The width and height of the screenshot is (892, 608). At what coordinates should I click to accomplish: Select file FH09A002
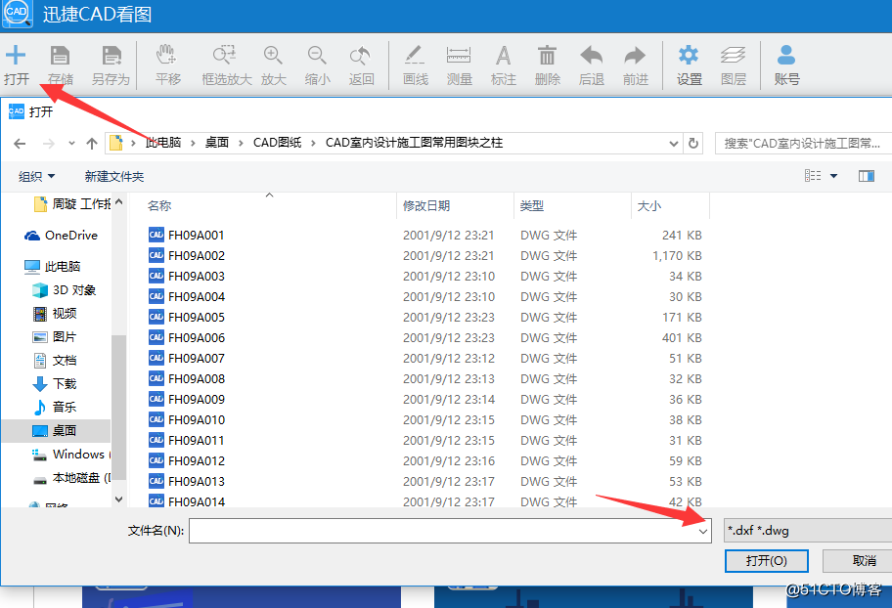(x=186, y=255)
